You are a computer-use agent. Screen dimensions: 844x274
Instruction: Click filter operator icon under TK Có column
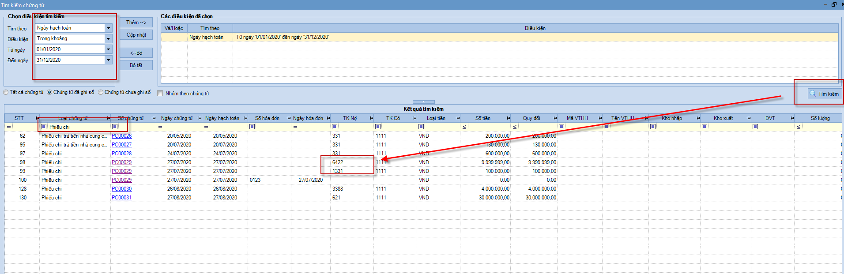point(378,127)
